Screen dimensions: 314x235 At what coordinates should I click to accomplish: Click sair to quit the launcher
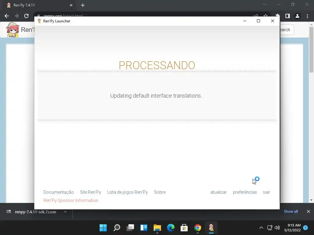click(266, 192)
